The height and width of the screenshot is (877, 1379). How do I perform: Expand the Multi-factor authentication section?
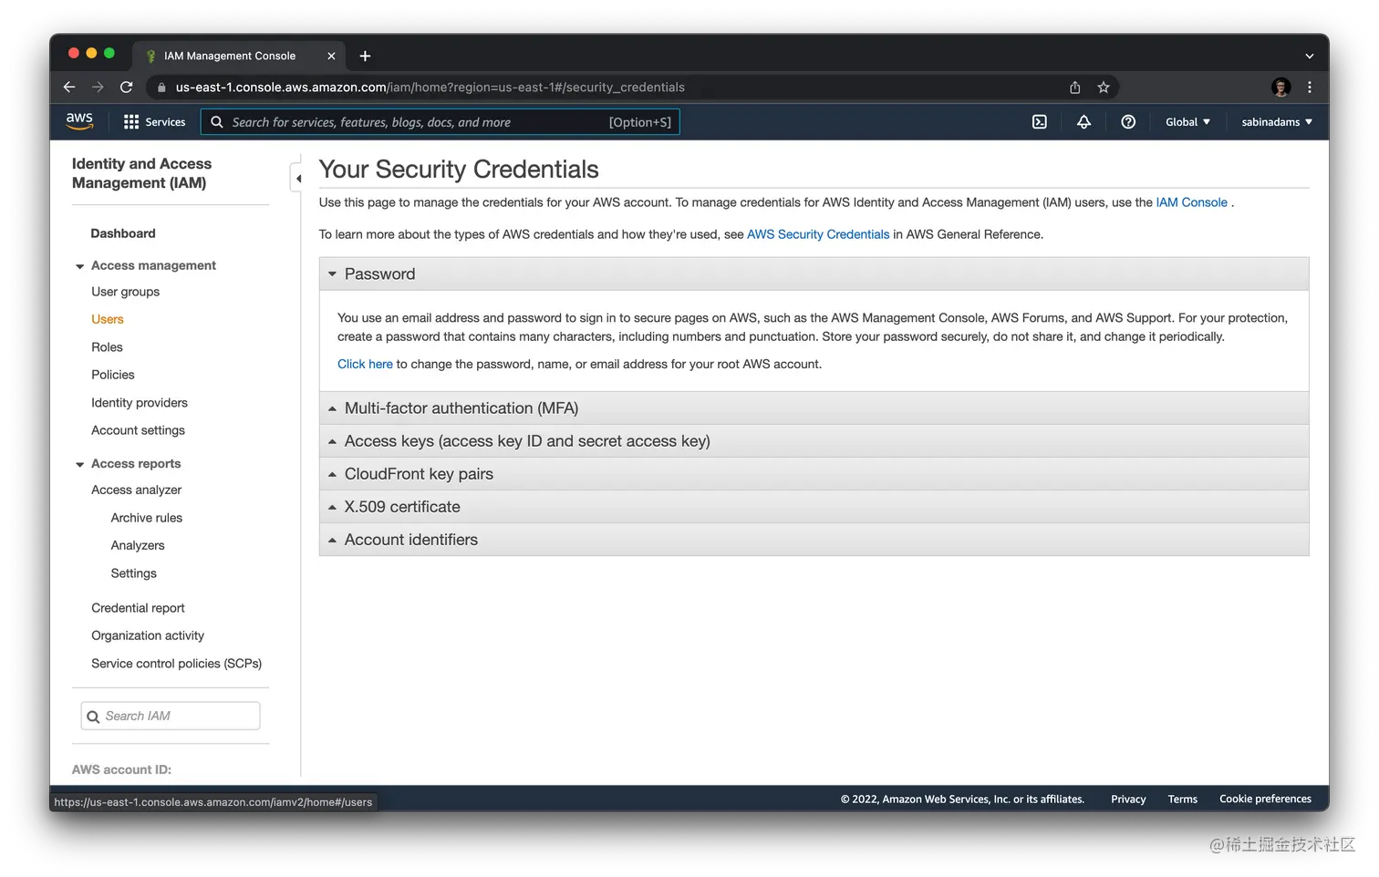tap(461, 408)
